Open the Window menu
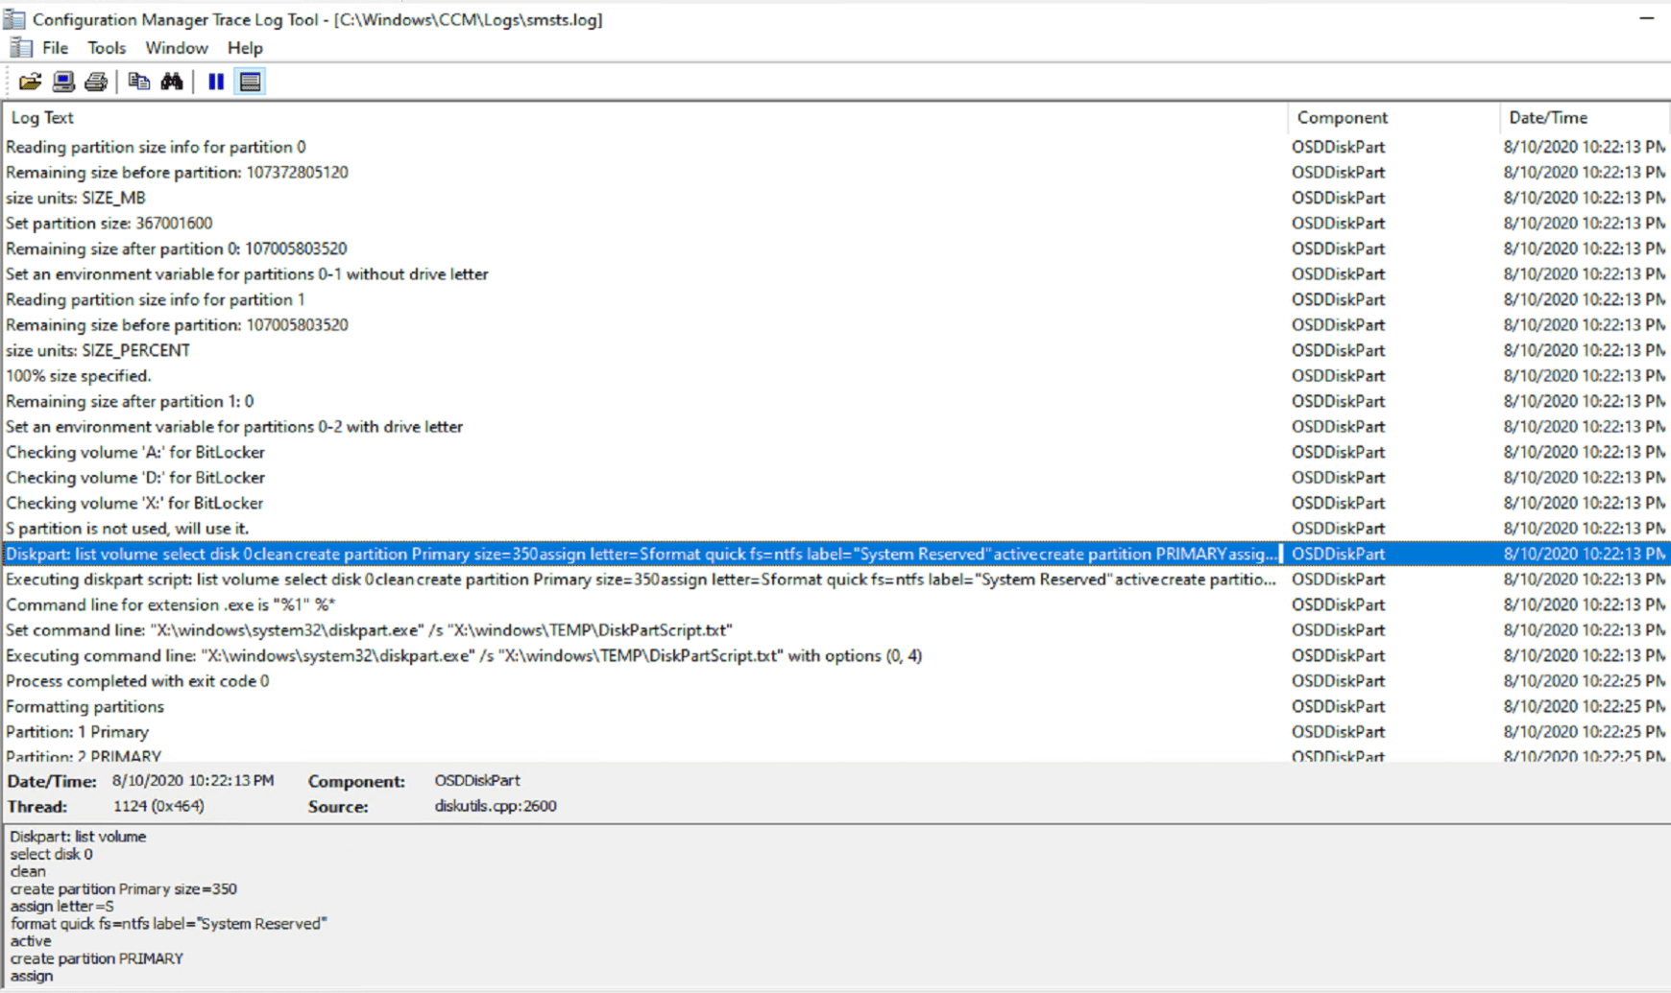 point(176,47)
